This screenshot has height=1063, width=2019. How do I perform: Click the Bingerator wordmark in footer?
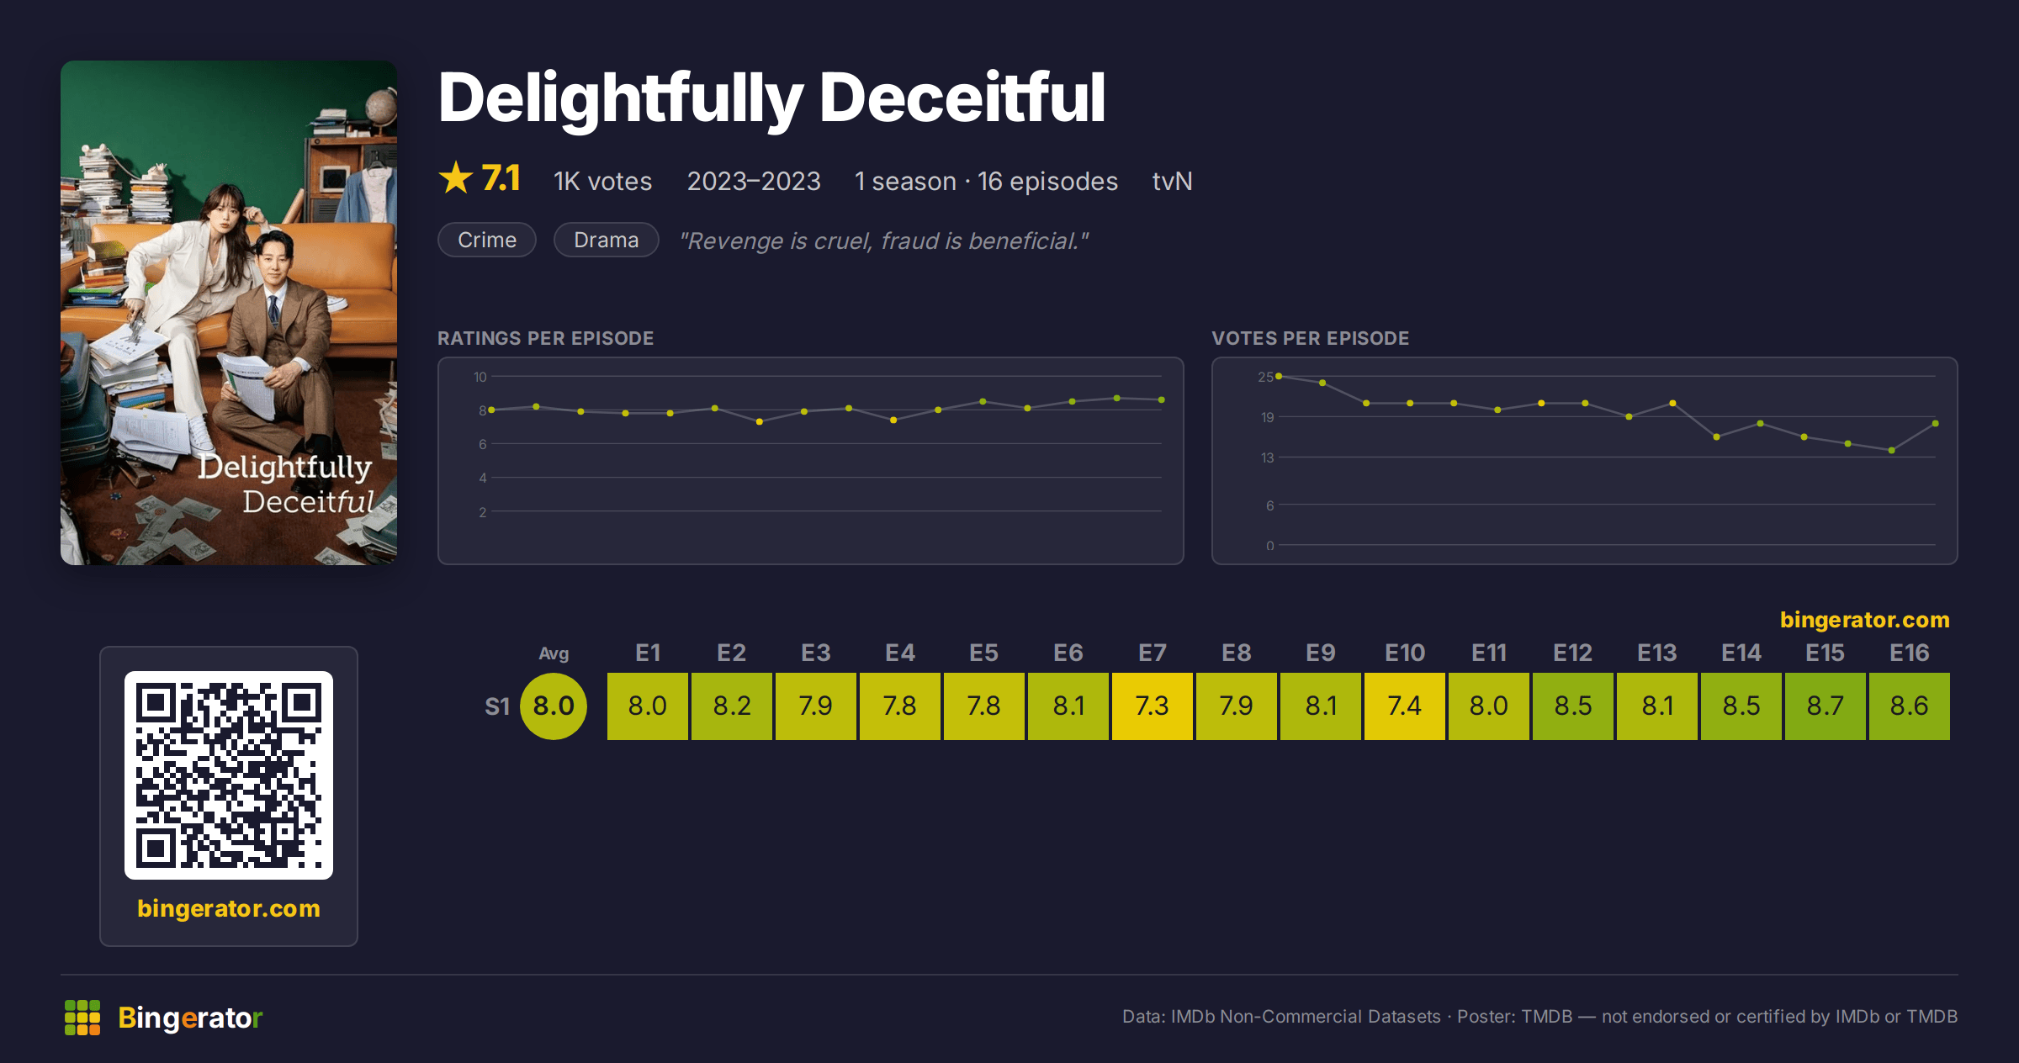tap(190, 1018)
